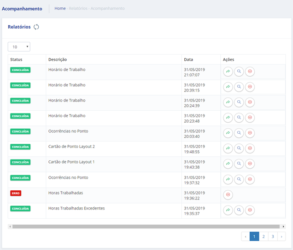View the 20:39:15 Horário de Trabalho report
293x250 pixels.
click(x=239, y=87)
